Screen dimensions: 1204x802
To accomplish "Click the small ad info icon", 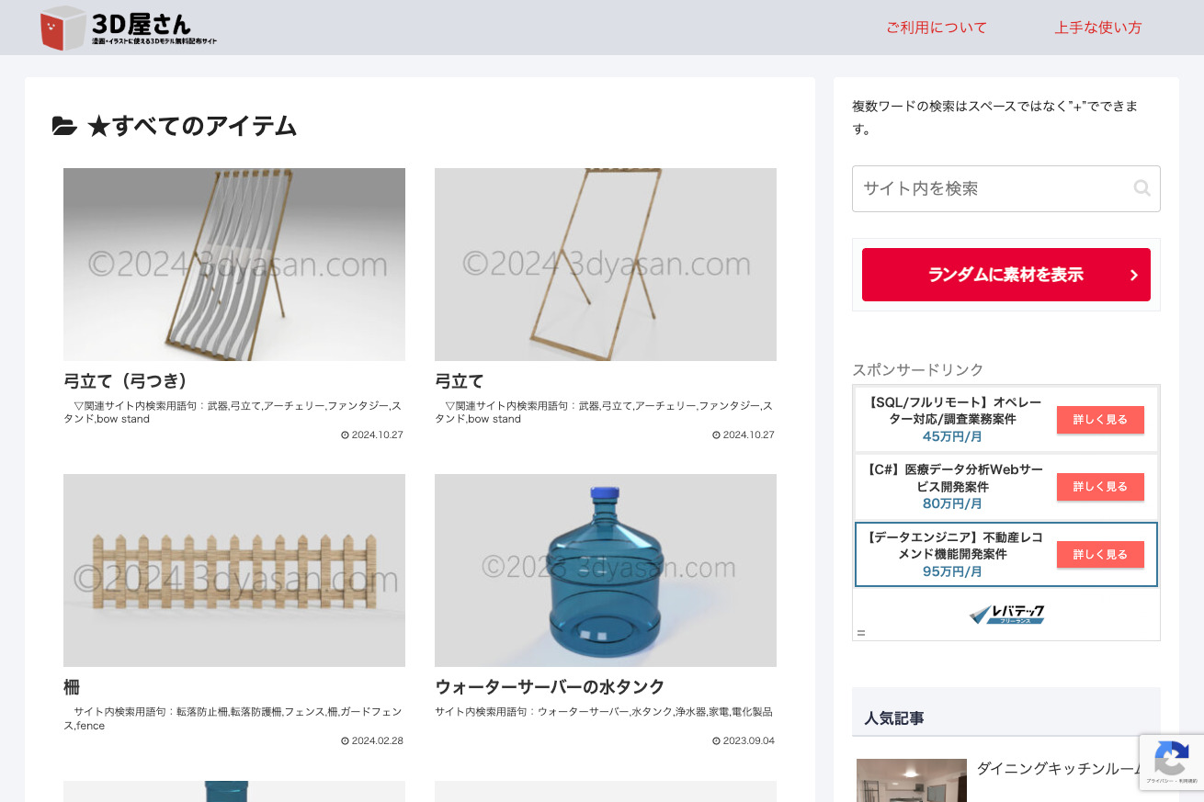I will point(861,633).
